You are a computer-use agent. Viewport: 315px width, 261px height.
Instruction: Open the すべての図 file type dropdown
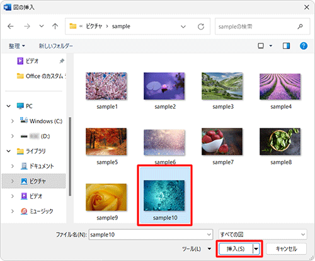263,235
